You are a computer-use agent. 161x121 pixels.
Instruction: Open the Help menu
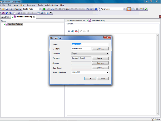62,5
